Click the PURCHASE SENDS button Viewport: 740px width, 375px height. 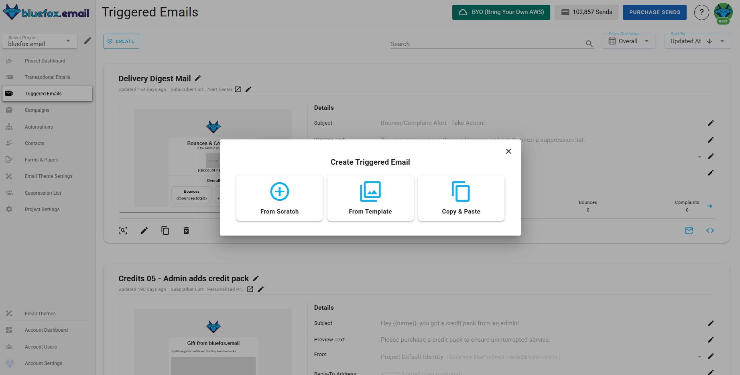(654, 12)
